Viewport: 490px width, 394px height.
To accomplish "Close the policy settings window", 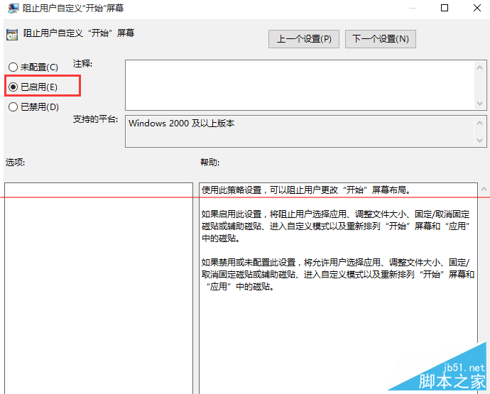I will (477, 8).
